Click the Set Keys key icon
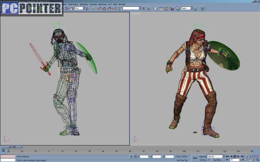 point(195,158)
